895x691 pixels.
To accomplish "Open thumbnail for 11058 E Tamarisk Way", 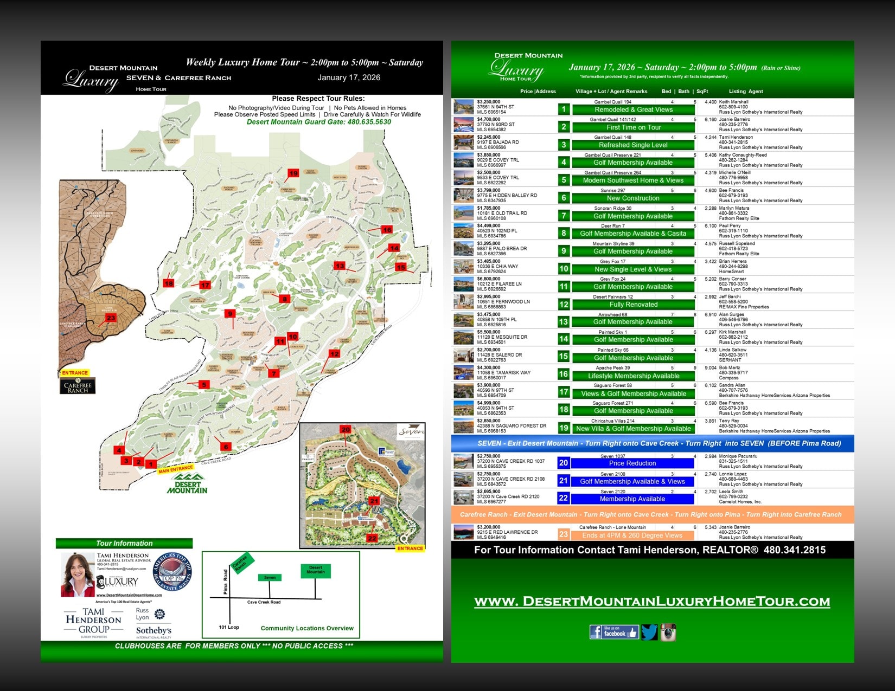I will (x=464, y=373).
